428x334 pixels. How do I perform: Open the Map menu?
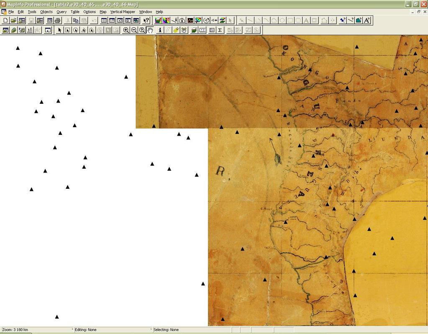tap(103, 12)
